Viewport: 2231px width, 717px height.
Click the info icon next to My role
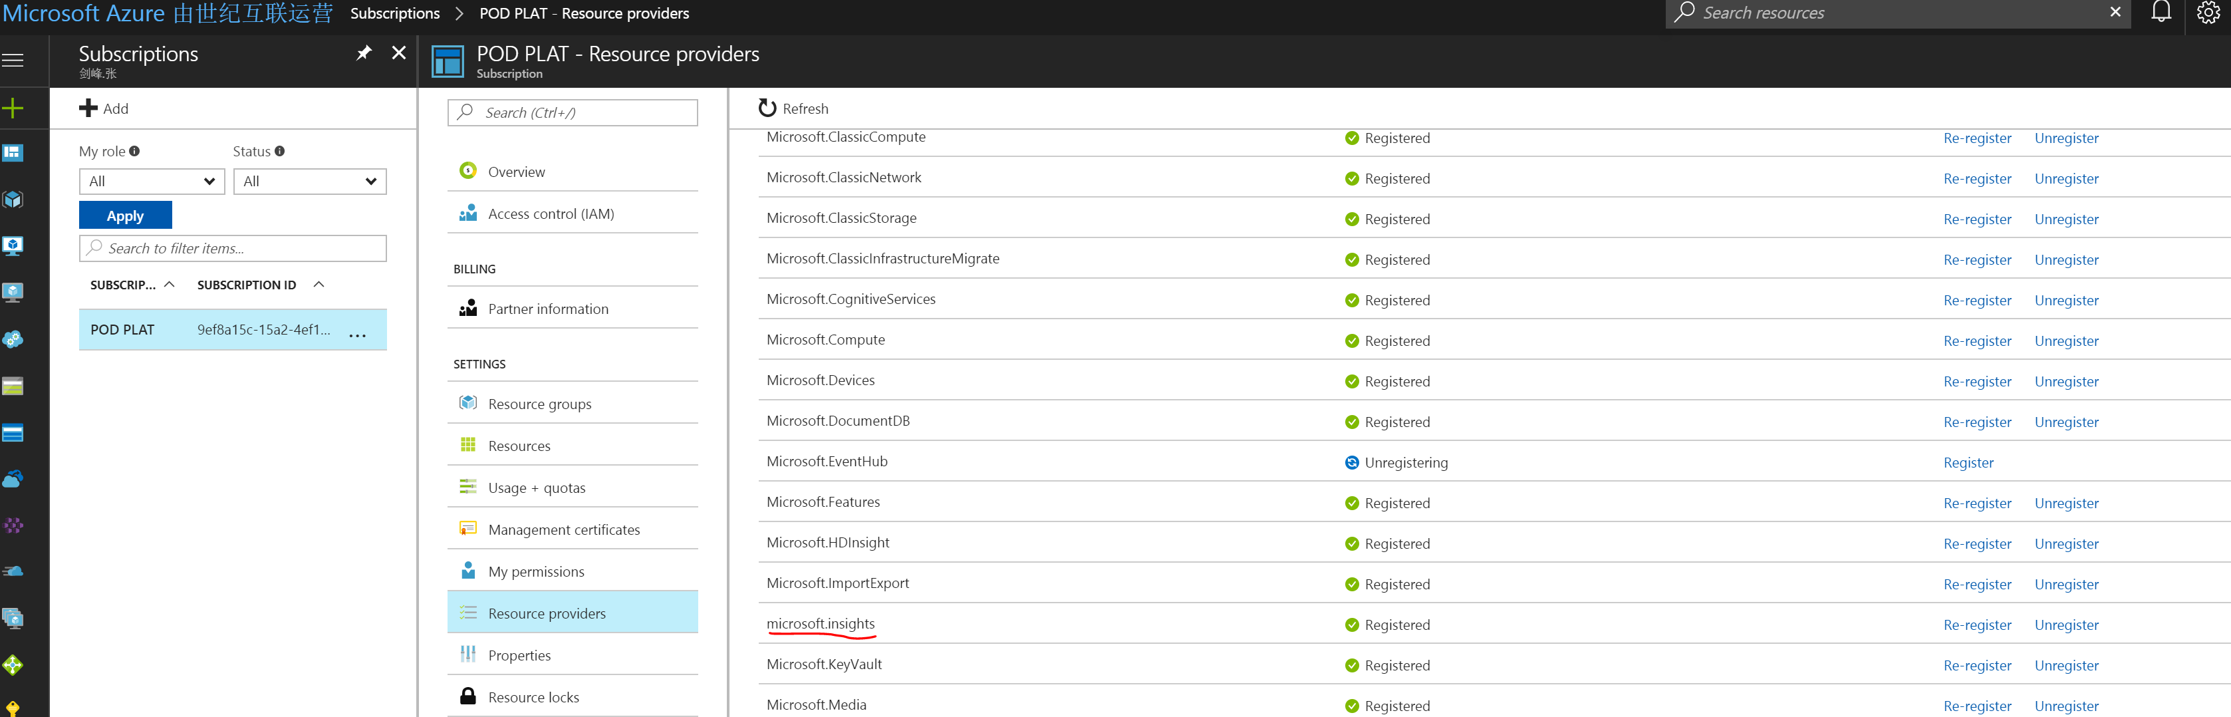tap(134, 152)
